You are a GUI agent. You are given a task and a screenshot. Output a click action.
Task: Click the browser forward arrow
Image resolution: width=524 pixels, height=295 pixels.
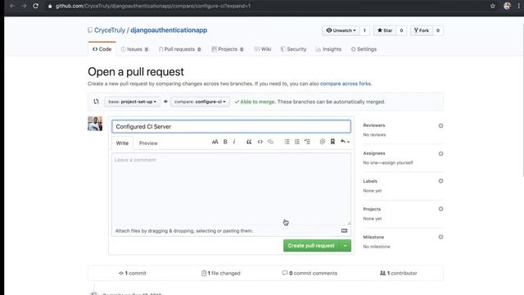point(24,6)
